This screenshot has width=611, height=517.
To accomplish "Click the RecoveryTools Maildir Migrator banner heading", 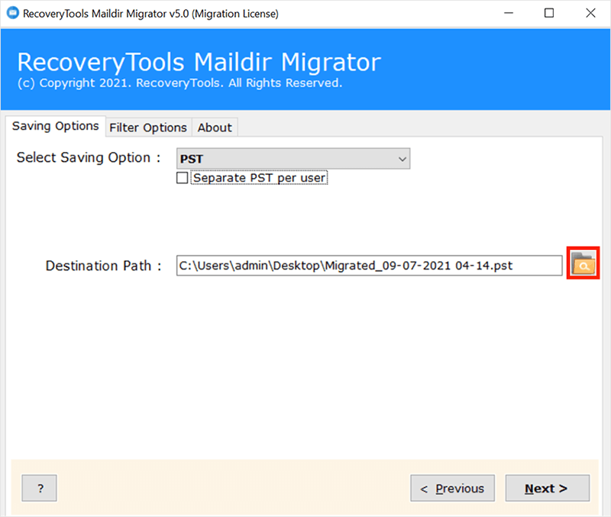I will (x=199, y=62).
